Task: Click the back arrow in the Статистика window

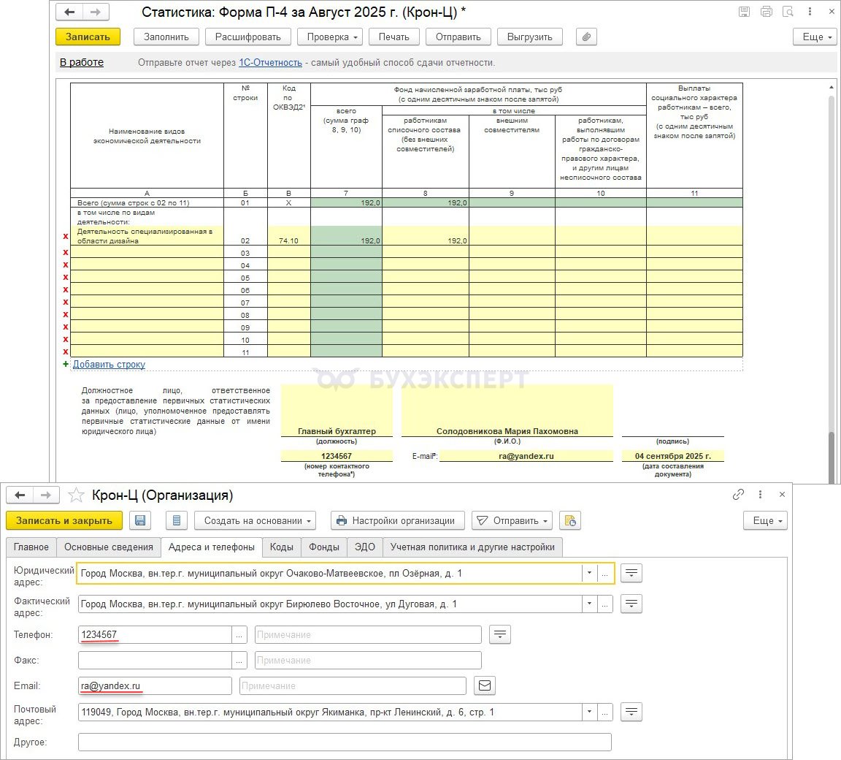Action: tap(69, 12)
